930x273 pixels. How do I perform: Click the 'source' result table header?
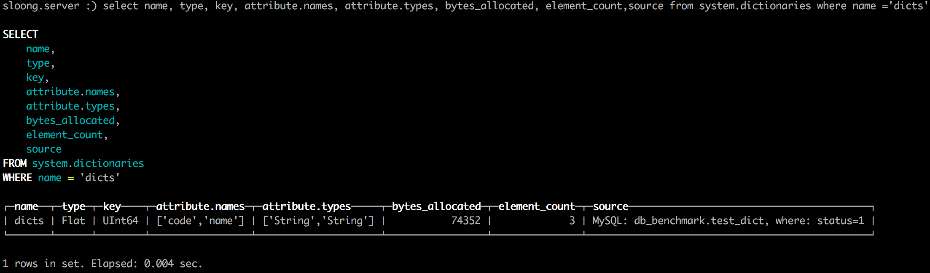pos(610,206)
